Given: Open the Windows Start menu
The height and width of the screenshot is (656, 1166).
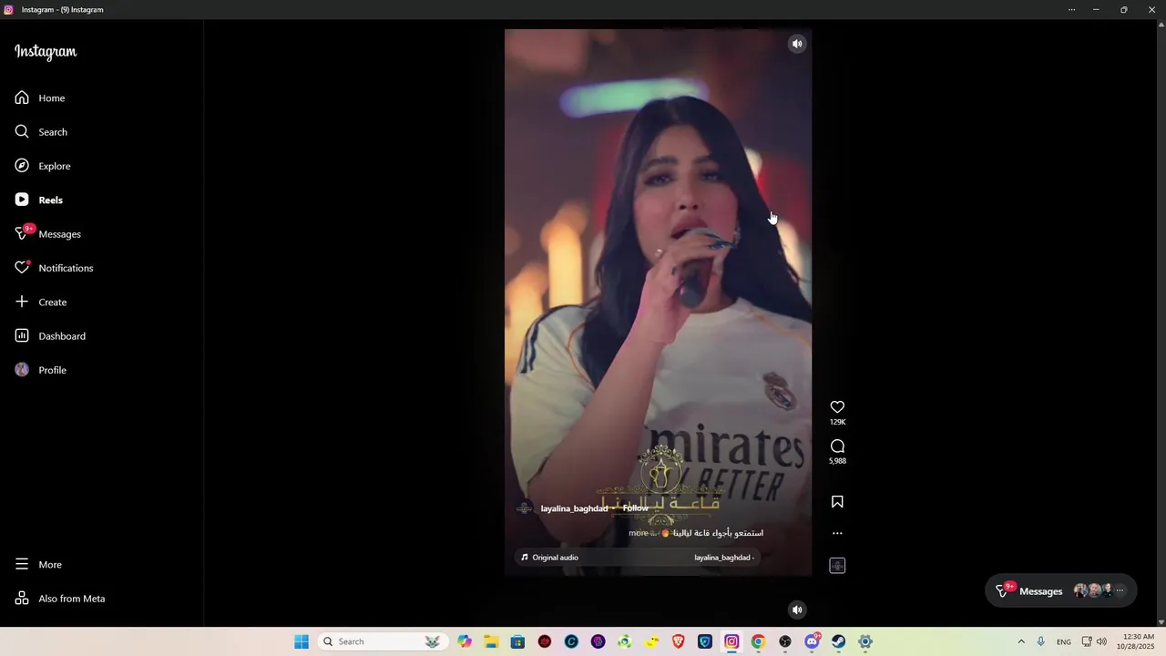Looking at the screenshot, I should point(302,641).
